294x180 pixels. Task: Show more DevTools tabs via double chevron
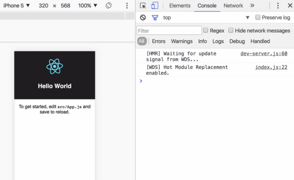(x=252, y=6)
